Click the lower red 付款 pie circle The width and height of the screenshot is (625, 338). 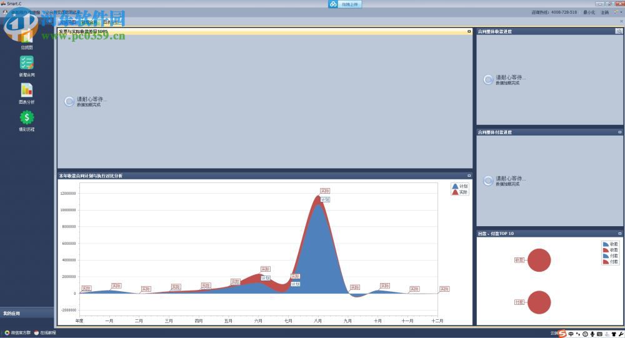[539, 302]
